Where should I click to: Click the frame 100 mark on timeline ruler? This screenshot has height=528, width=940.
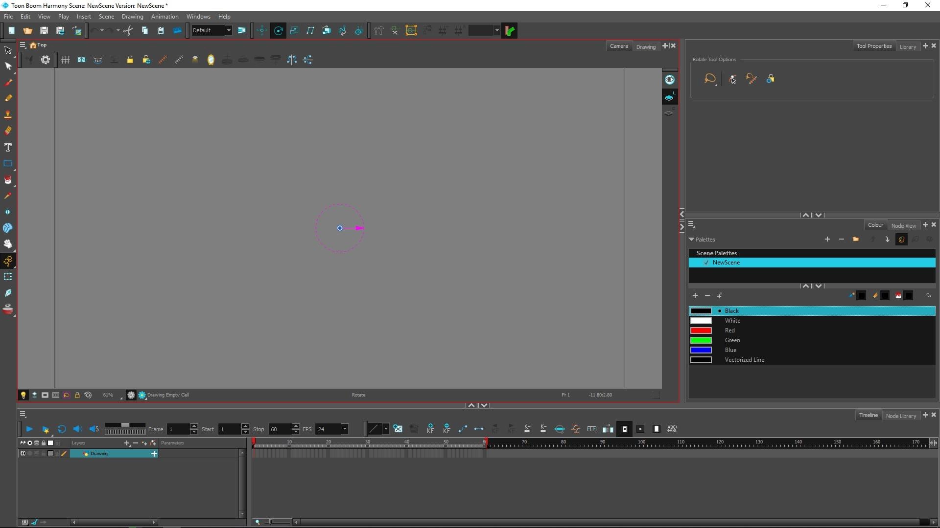tap(641, 442)
